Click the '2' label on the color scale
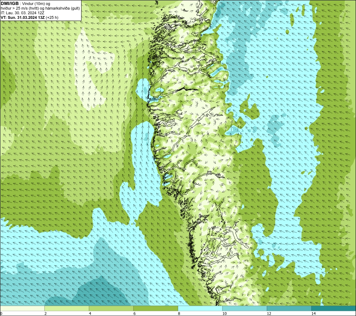Viewport: 356px width, 316px height. (x=46, y=314)
